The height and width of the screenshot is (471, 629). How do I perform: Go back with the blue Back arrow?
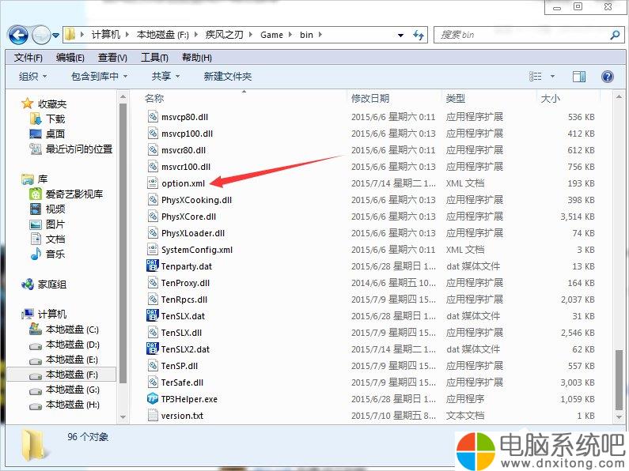click(x=18, y=36)
